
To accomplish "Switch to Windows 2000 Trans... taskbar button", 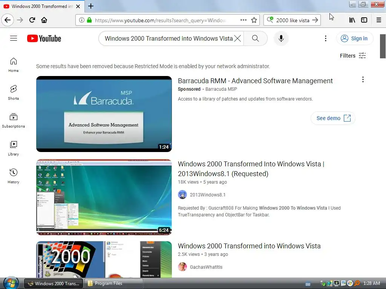I will pos(54,283).
